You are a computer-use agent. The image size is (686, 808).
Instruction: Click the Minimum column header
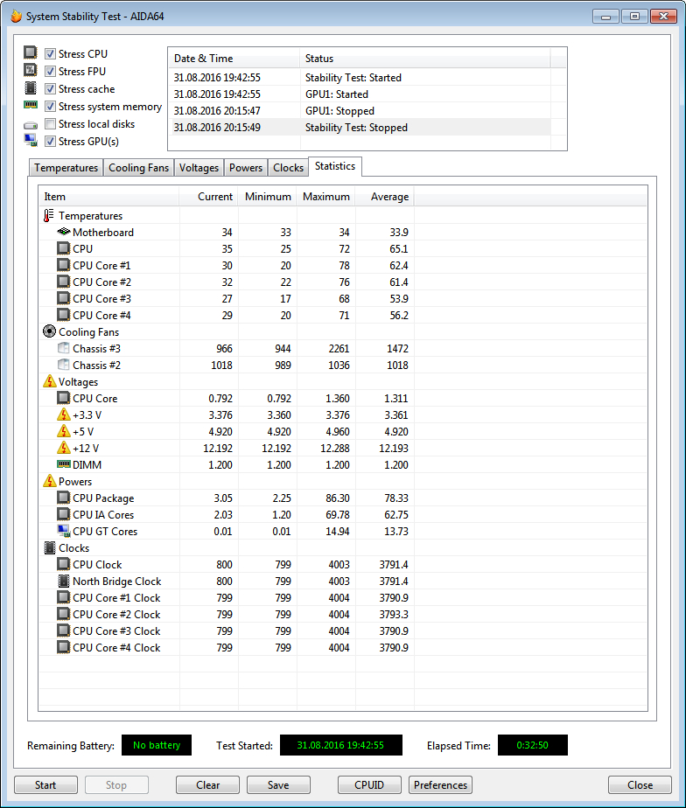pyautogui.click(x=267, y=197)
